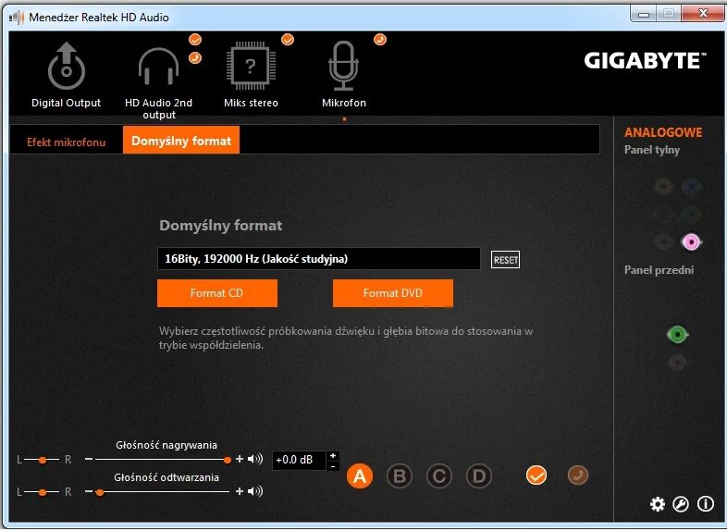The width and height of the screenshot is (727, 531).
Task: Click the Format CD button
Action: tap(217, 293)
